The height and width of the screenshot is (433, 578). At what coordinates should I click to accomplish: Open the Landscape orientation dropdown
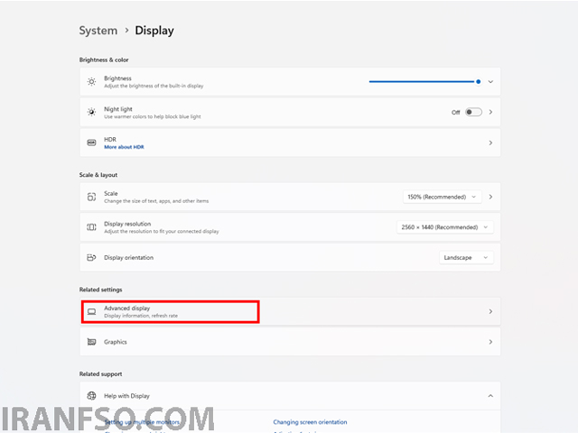466,257
